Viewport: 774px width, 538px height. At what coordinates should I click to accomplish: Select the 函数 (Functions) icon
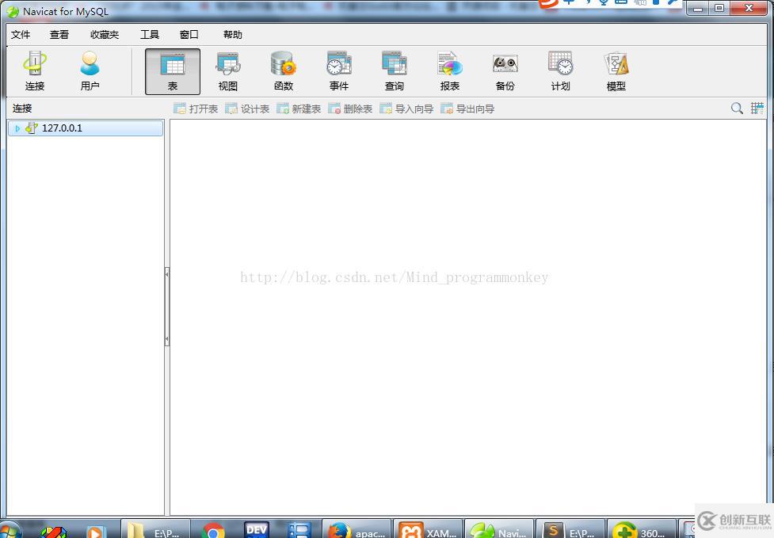click(x=283, y=70)
